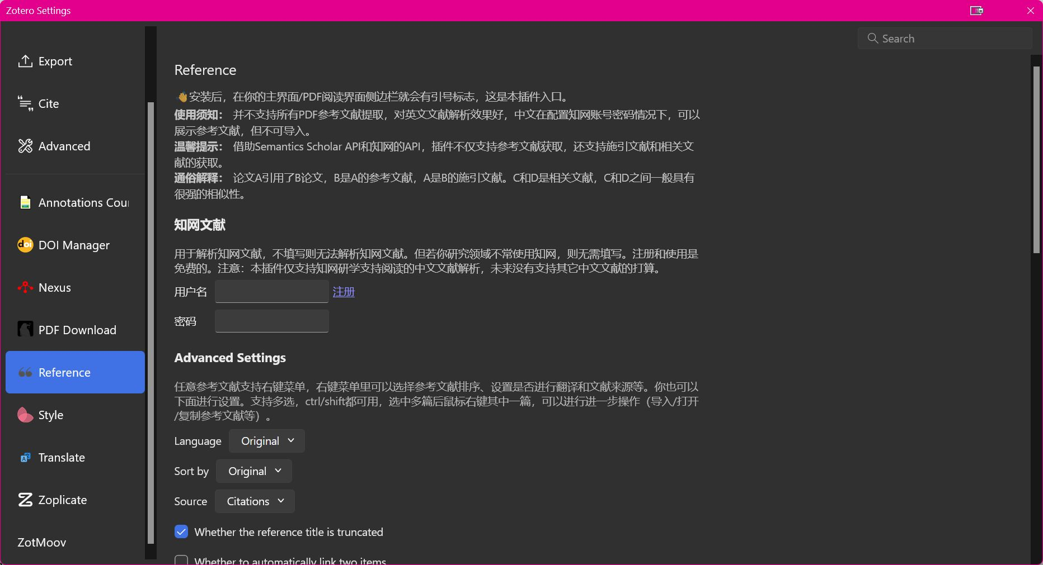Screen dimensions: 1043x565
Task: Click the Reference quotation-marks icon
Action: pos(25,372)
